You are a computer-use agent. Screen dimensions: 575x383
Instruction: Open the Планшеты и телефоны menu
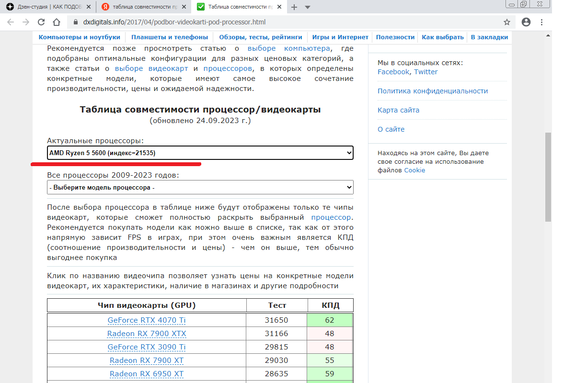click(x=170, y=37)
